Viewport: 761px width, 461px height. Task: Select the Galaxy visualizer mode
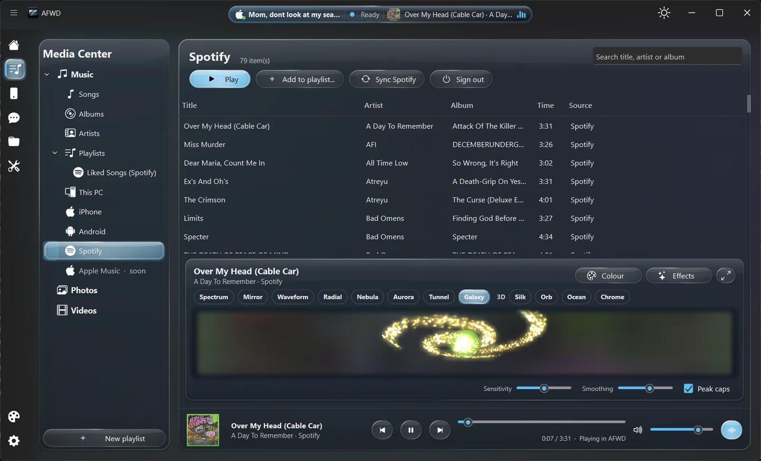click(x=474, y=297)
